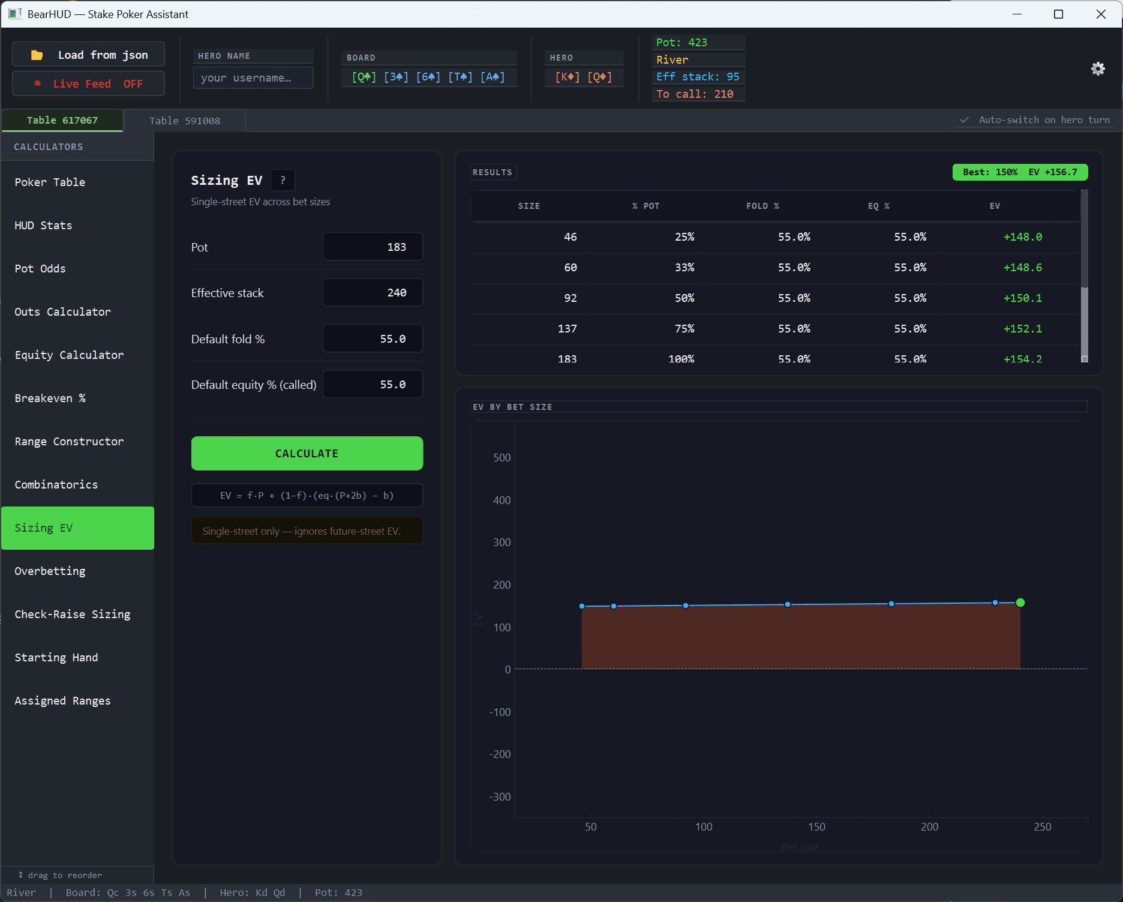This screenshot has height=902, width=1123.
Task: Click the BearHUD app icon in title bar
Action: (14, 14)
